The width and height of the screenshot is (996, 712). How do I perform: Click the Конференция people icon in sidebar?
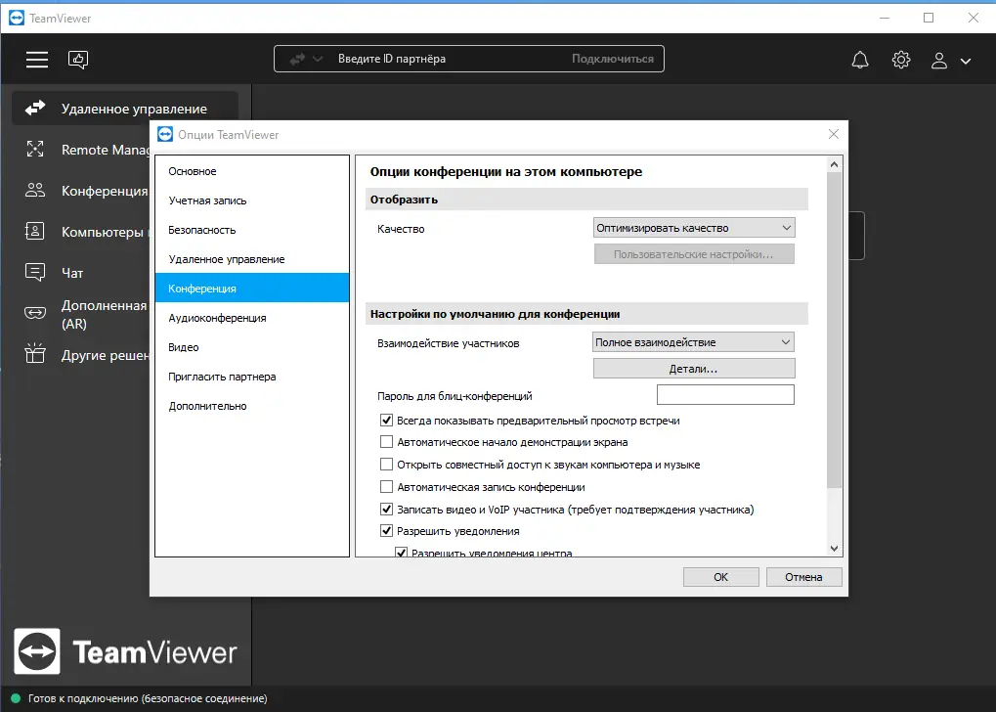click(35, 190)
